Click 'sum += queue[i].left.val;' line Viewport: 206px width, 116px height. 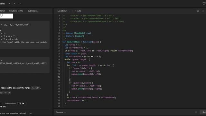point(86,71)
